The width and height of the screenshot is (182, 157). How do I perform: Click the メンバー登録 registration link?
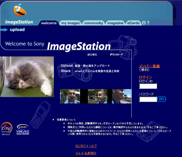[149, 66]
